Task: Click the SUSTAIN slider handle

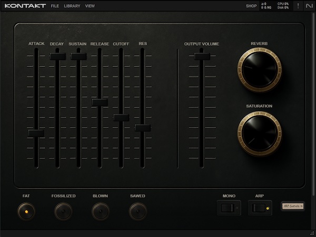Action: coord(78,56)
